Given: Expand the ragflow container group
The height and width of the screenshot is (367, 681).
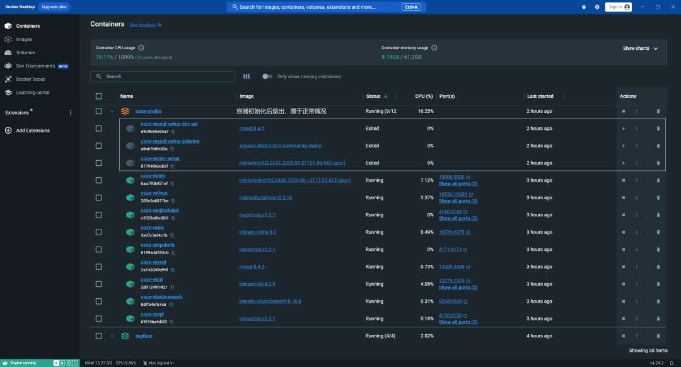Looking at the screenshot, I should (112, 335).
